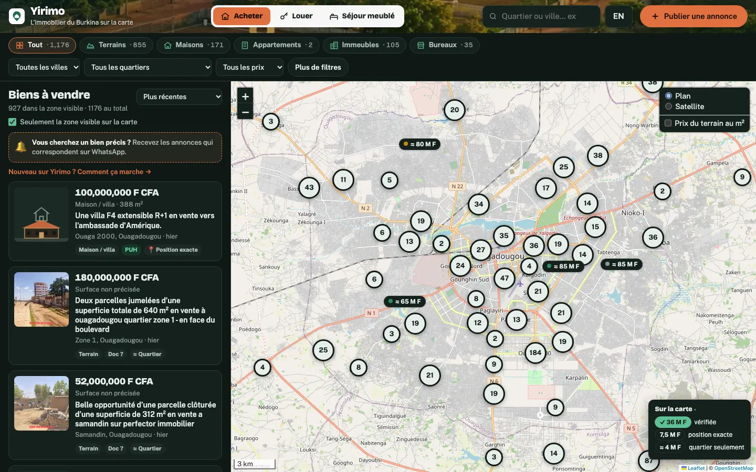Image resolution: width=756 pixels, height=472 pixels.
Task: Open the 43-listing map cluster
Action: (x=309, y=187)
